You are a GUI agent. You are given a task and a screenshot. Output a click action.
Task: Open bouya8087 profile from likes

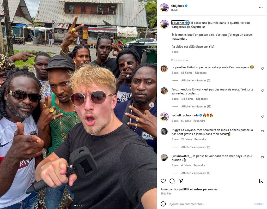click(181, 189)
